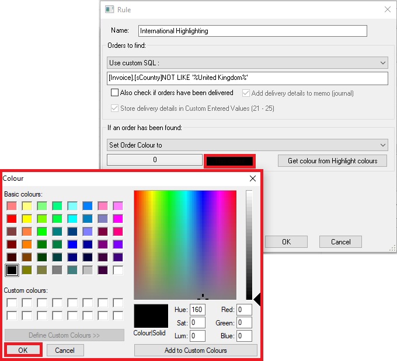Select the light grey swatch in last row
This screenshot has width=397, height=361.
[88, 270]
